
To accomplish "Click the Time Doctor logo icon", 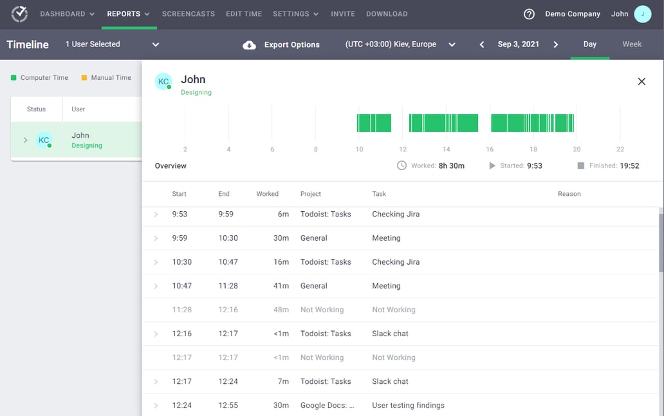I will click(19, 14).
